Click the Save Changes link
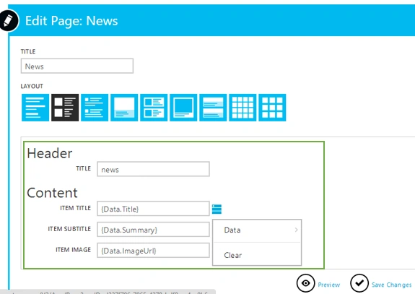Screen dimensions: 415x294 [x=391, y=285]
